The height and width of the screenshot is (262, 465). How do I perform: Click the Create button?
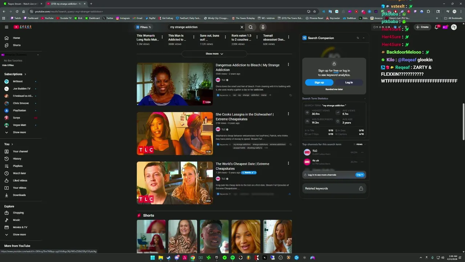[422, 27]
